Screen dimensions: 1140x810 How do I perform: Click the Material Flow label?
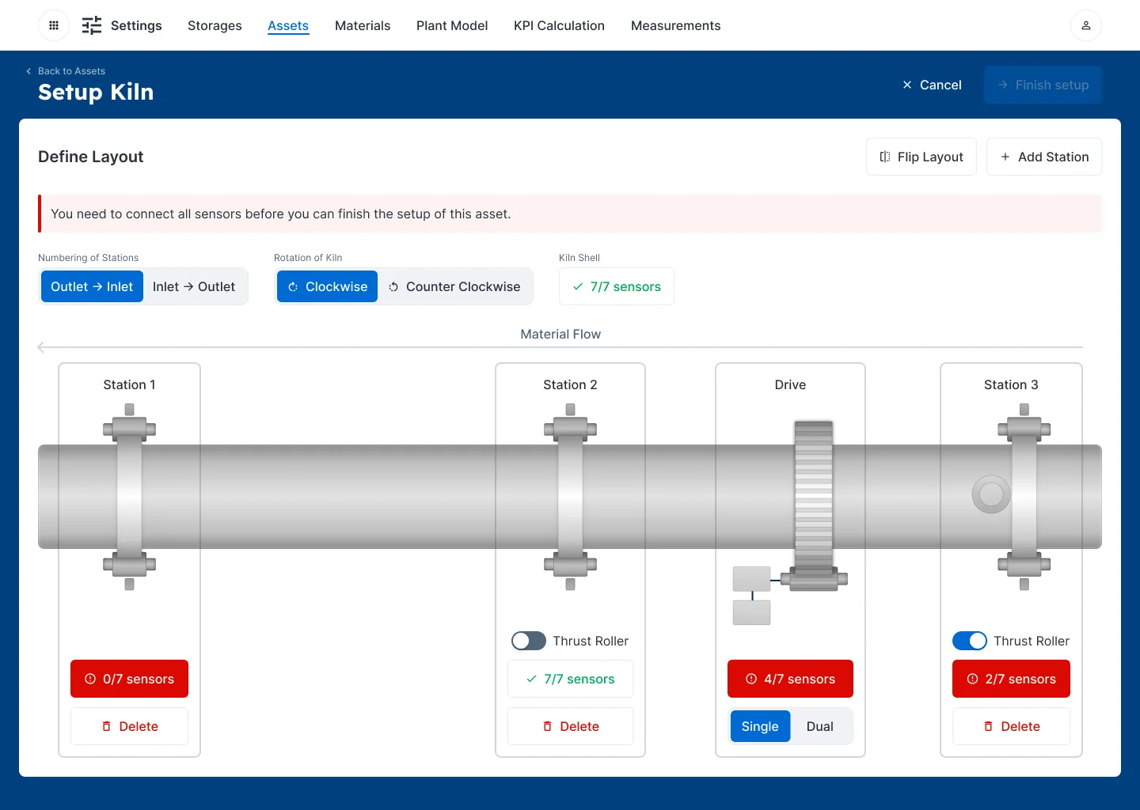[560, 334]
